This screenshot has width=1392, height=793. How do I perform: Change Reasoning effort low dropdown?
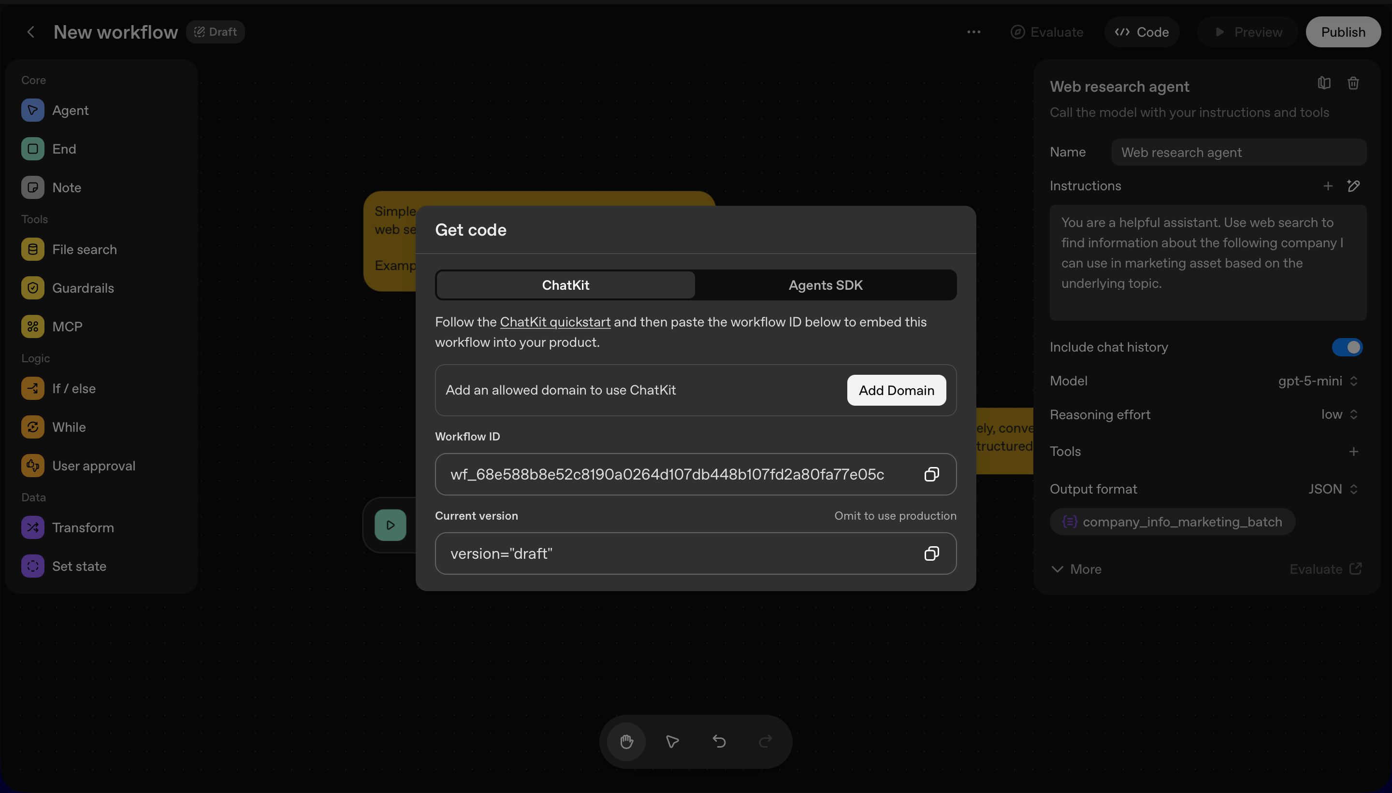pos(1338,414)
